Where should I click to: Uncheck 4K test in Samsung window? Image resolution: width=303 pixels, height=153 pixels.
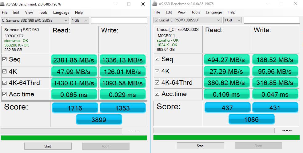click(x=4, y=72)
